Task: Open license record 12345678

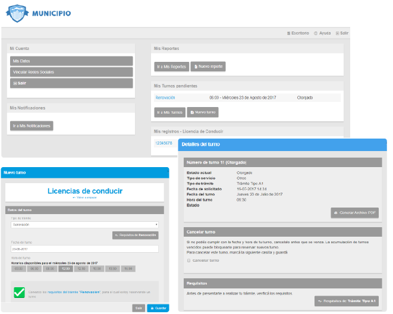Action: pos(164,143)
